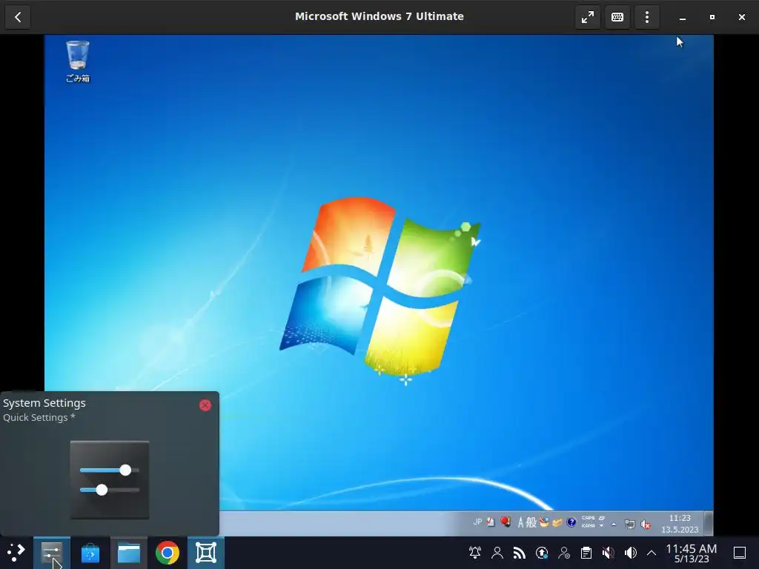Expand hidden system tray icons
This screenshot has height=569, width=759.
click(652, 553)
